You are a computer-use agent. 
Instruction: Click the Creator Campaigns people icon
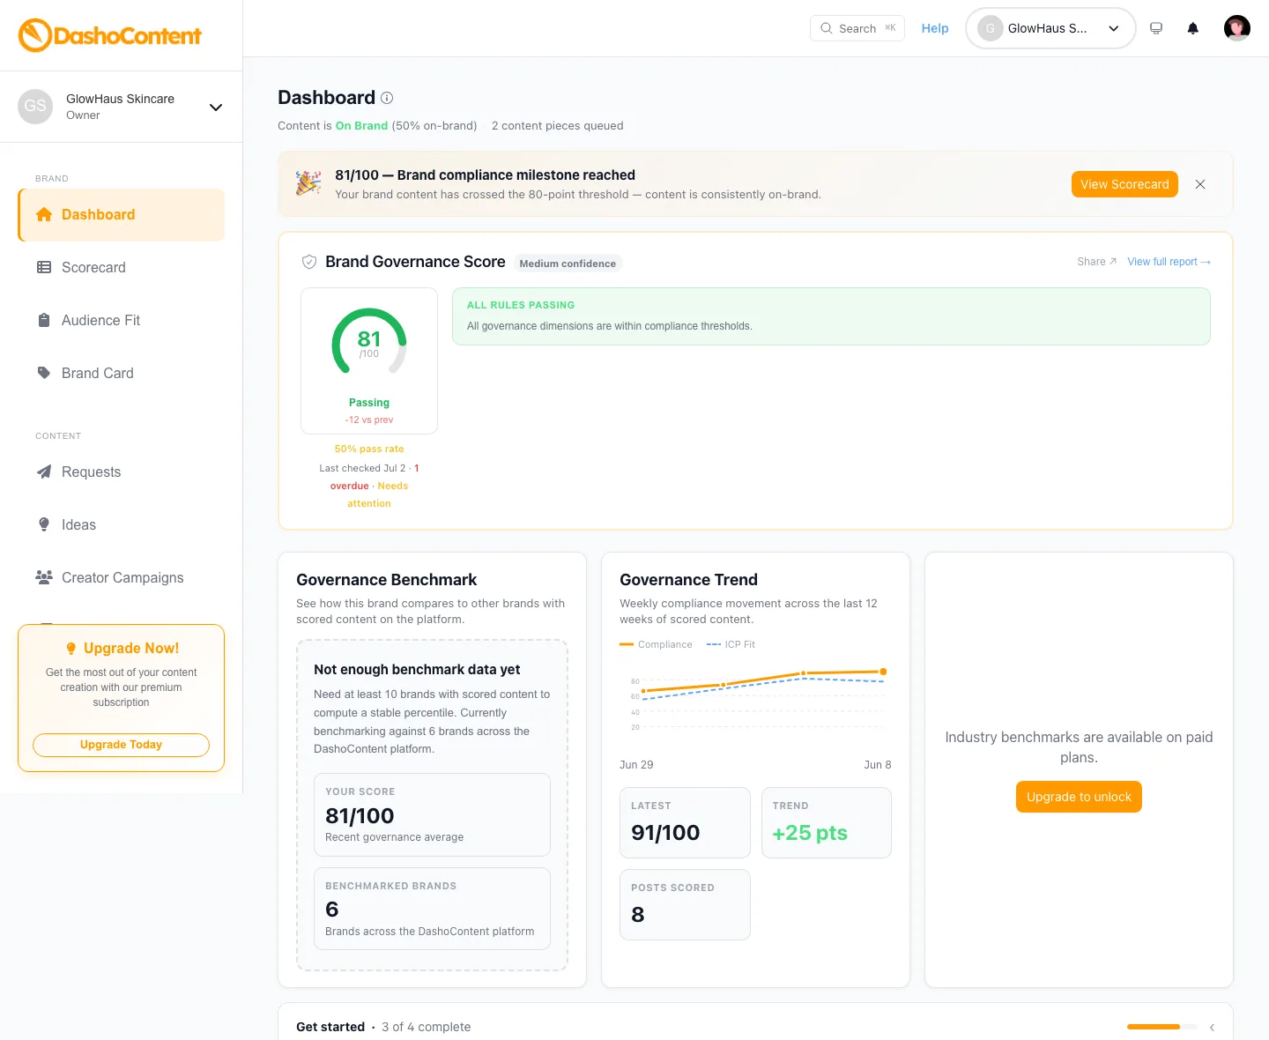44,577
